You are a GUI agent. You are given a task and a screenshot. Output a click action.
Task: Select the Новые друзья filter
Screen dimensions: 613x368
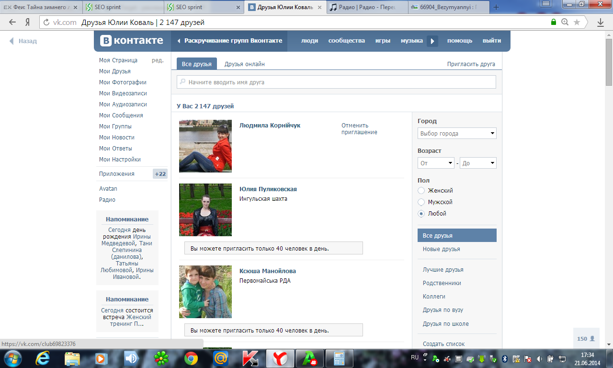pos(441,249)
